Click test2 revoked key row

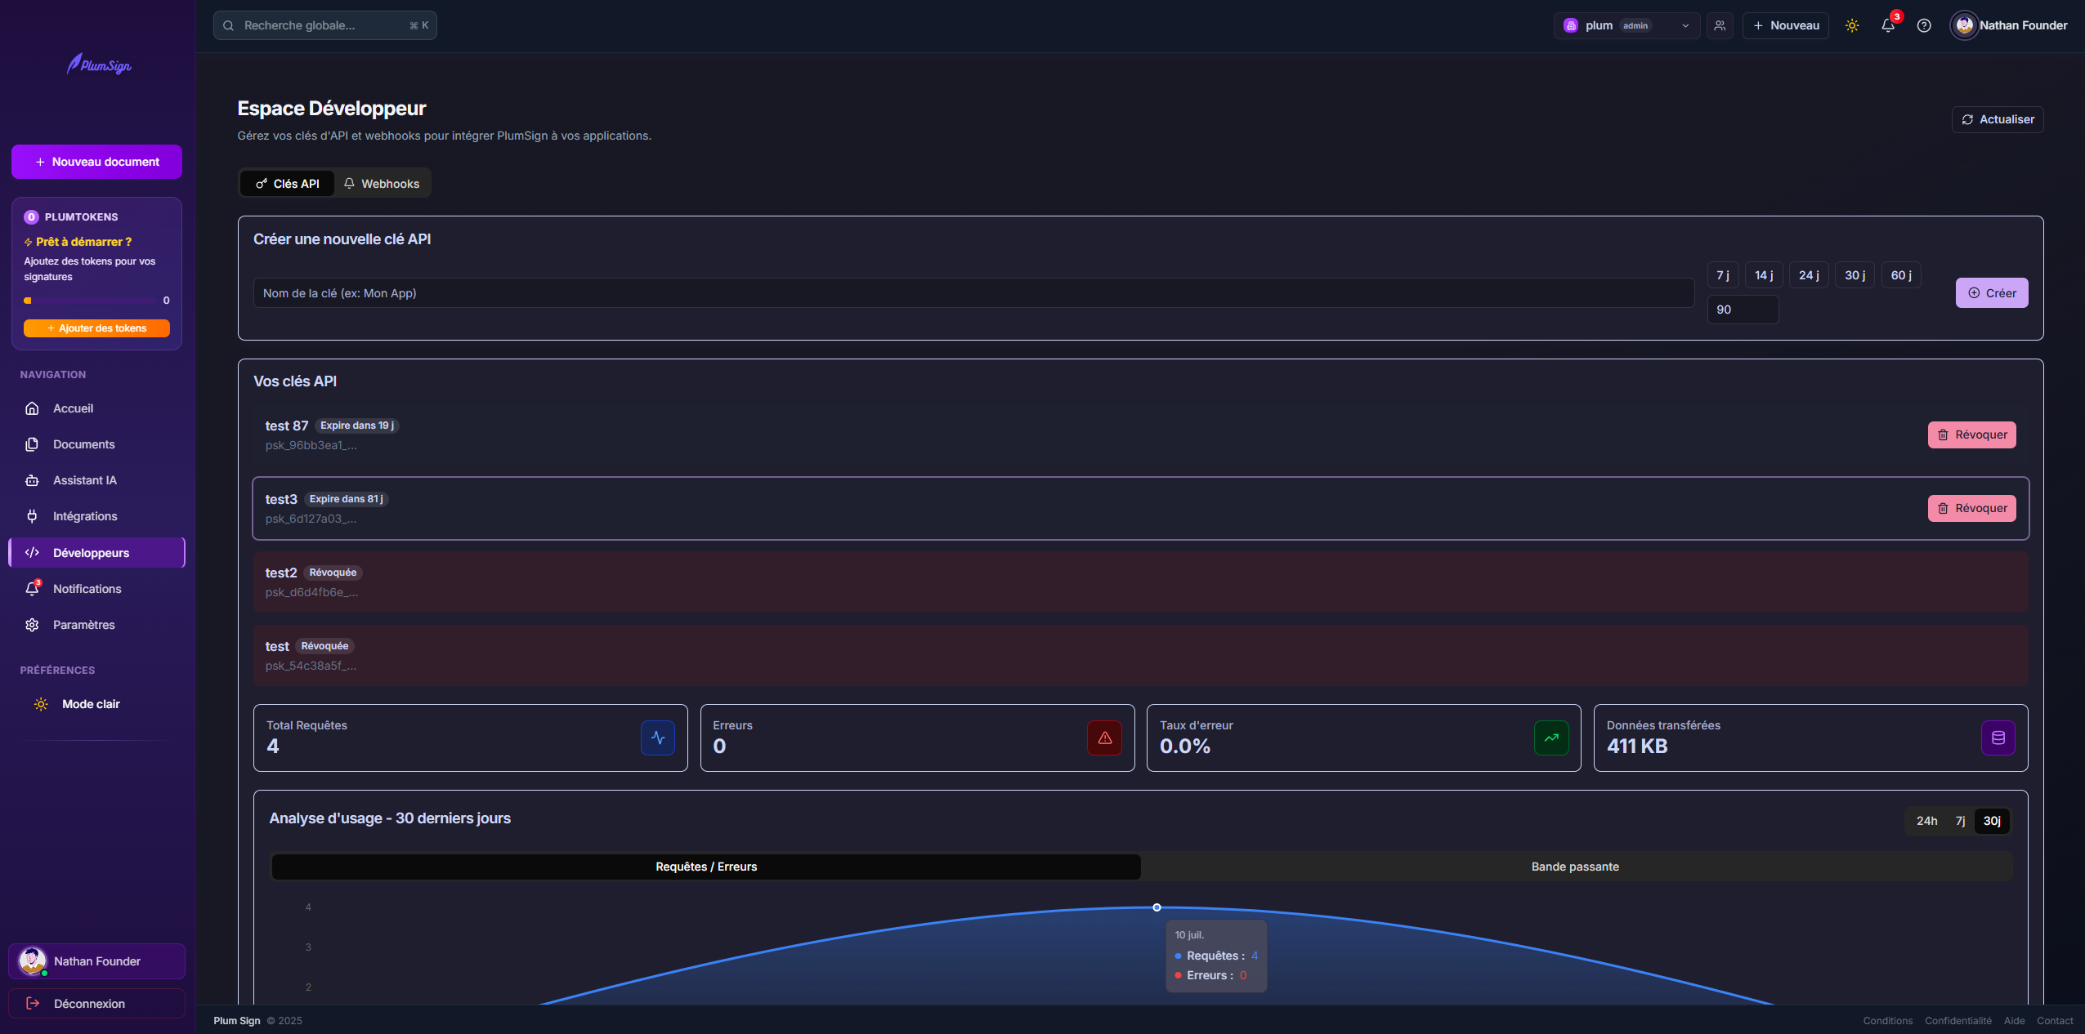(x=1140, y=582)
